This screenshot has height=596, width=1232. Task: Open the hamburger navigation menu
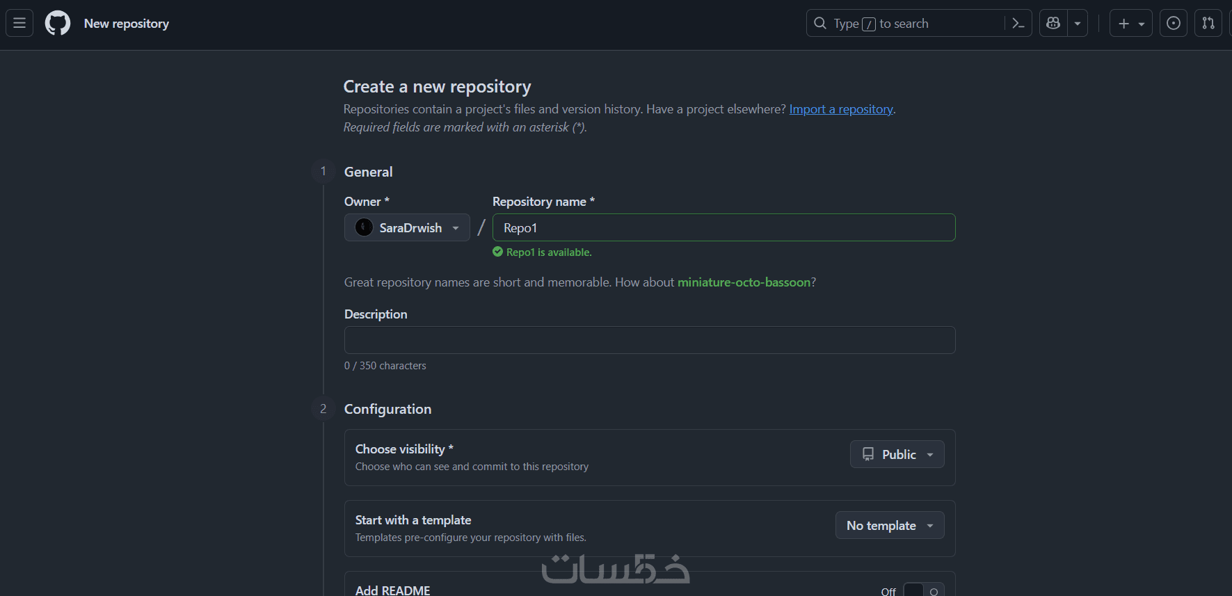coord(19,24)
